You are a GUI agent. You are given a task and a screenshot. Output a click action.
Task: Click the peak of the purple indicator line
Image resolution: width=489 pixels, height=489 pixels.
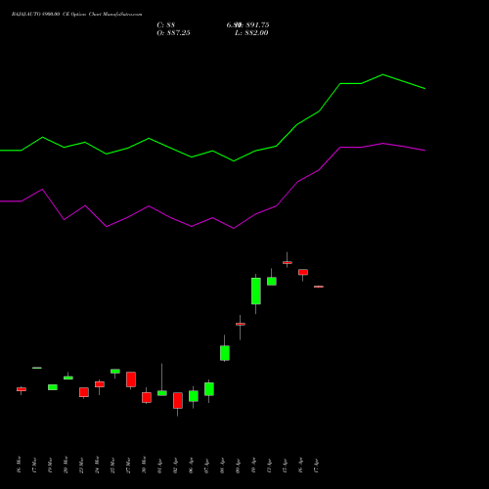click(382, 143)
